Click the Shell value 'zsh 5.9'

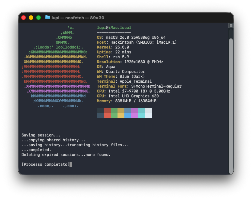121,57
